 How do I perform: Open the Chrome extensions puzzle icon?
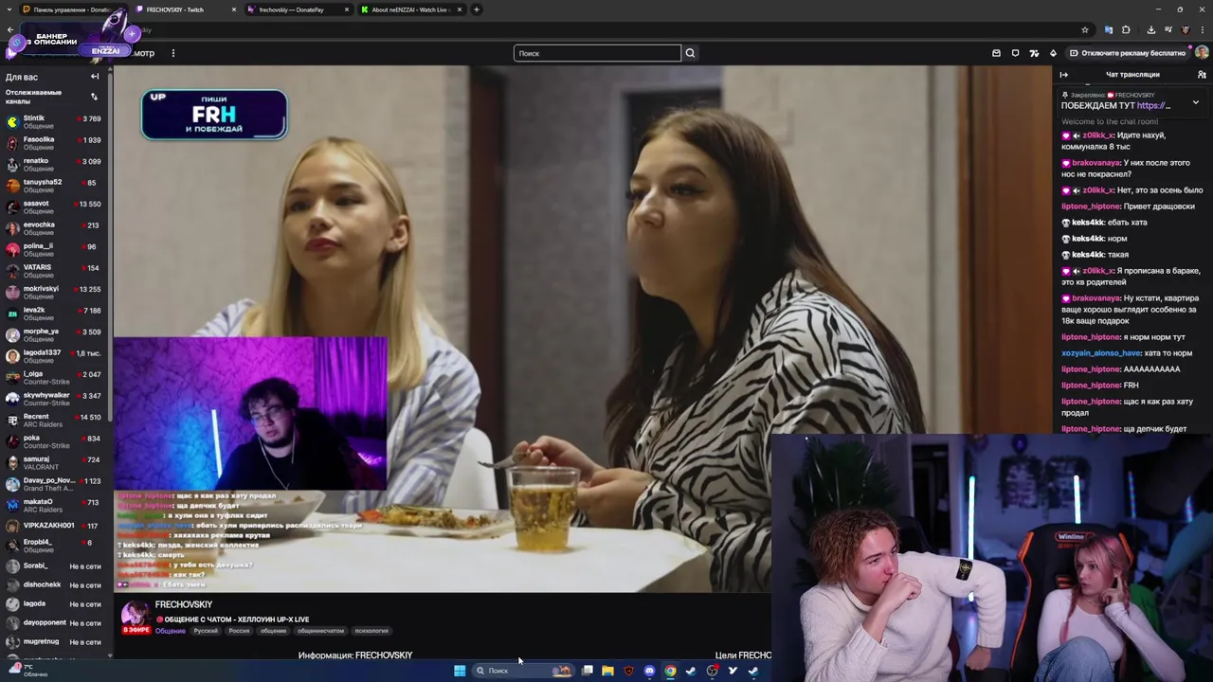[1126, 29]
